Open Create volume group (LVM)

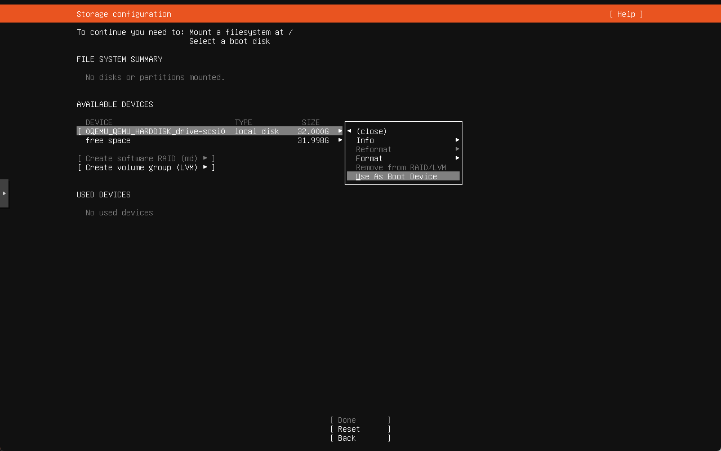(x=146, y=167)
